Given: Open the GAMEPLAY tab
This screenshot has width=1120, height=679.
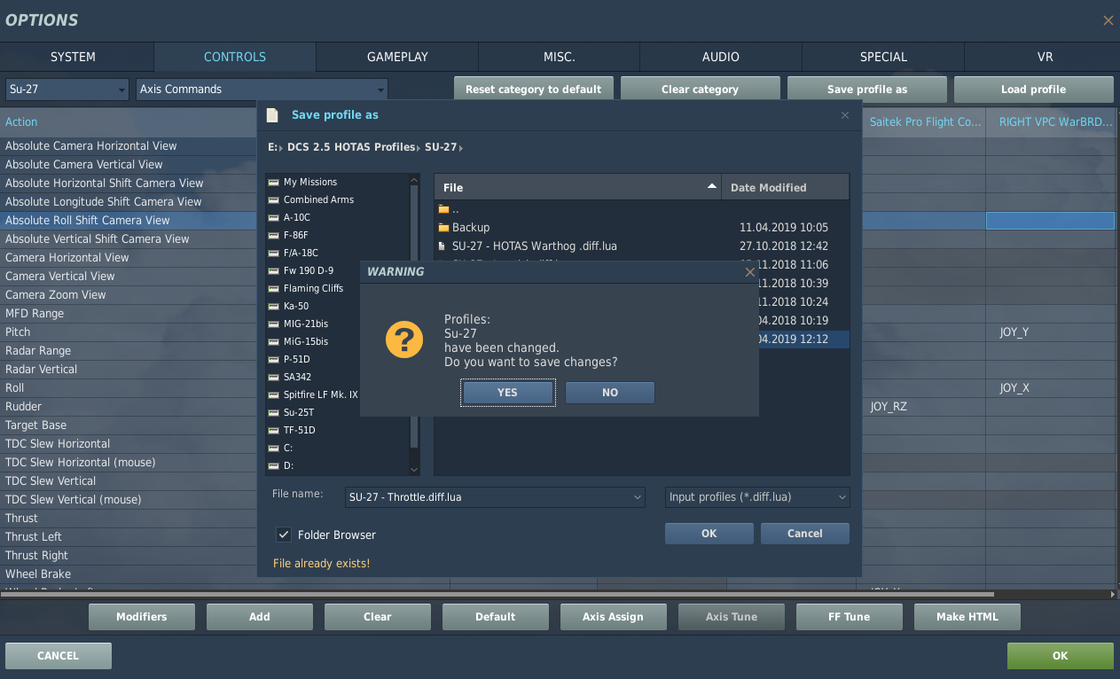Looking at the screenshot, I should [x=397, y=57].
